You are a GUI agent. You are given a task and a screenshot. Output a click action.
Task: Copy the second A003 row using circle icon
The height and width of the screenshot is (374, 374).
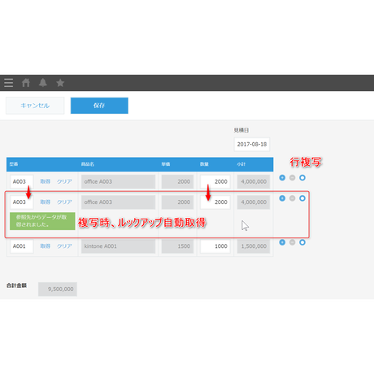[302, 198]
